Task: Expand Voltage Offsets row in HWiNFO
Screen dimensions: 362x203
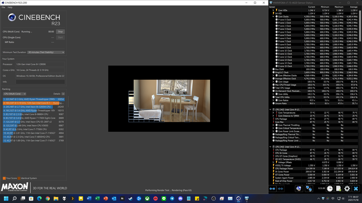Action: click(x=274, y=162)
